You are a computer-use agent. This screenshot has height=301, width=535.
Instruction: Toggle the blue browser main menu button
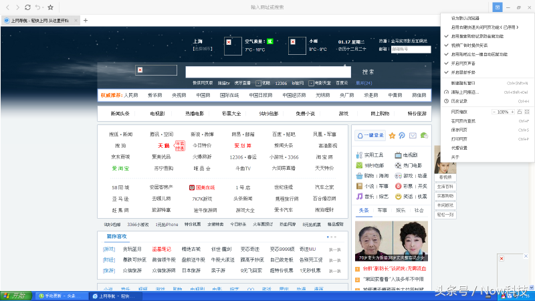497,7
